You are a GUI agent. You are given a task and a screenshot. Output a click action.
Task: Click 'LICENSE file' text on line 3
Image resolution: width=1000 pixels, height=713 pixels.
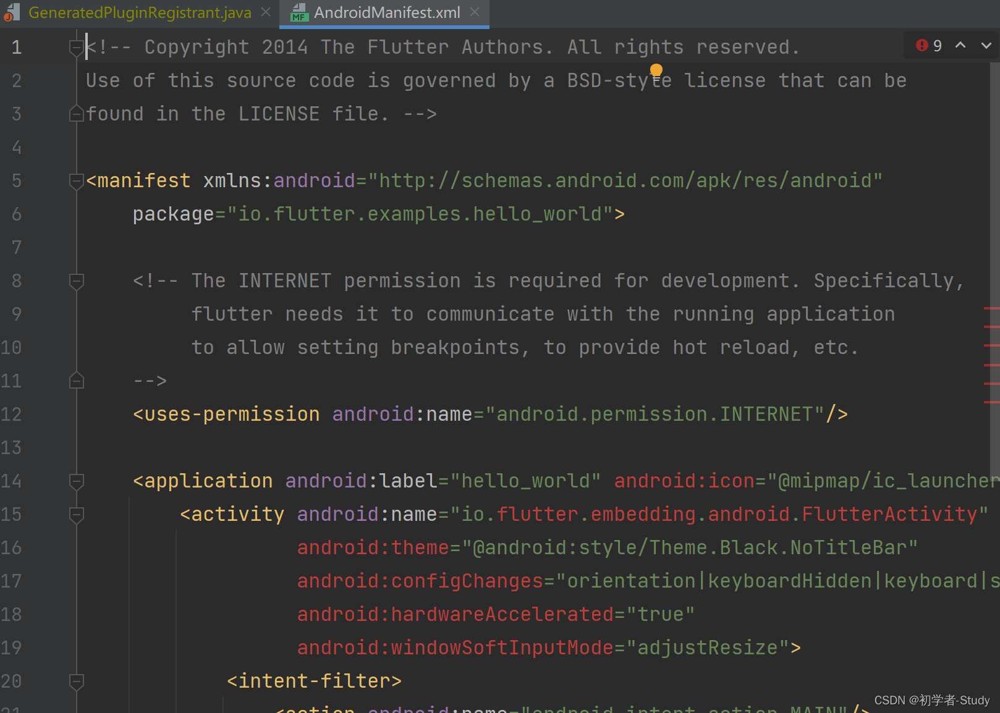[x=308, y=114]
